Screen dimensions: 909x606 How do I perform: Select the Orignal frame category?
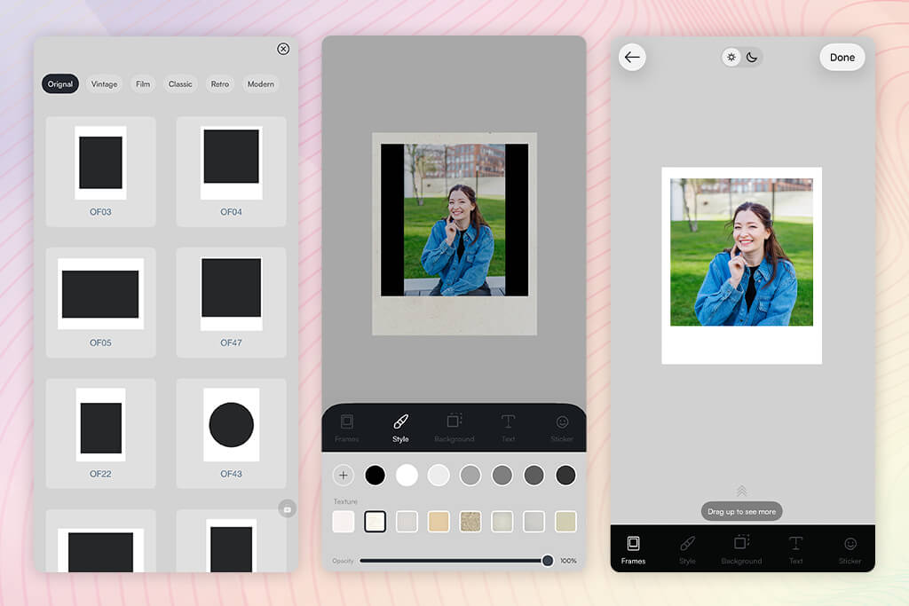pyautogui.click(x=60, y=84)
